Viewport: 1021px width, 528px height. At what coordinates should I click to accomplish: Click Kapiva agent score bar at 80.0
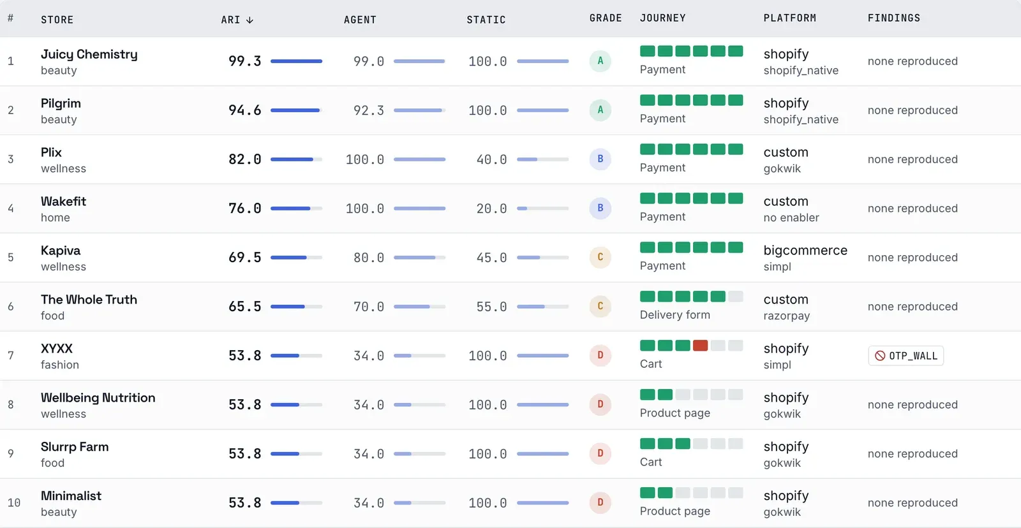(x=419, y=258)
